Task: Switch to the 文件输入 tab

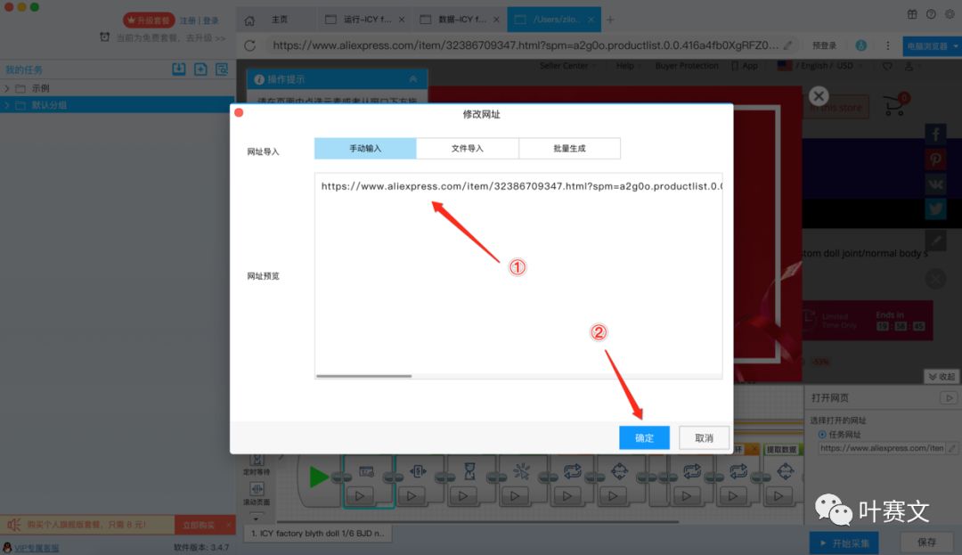Action: [467, 148]
